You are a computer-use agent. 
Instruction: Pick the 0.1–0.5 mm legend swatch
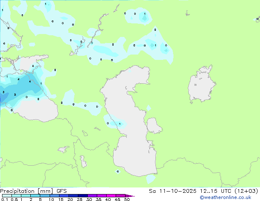tap(7, 196)
